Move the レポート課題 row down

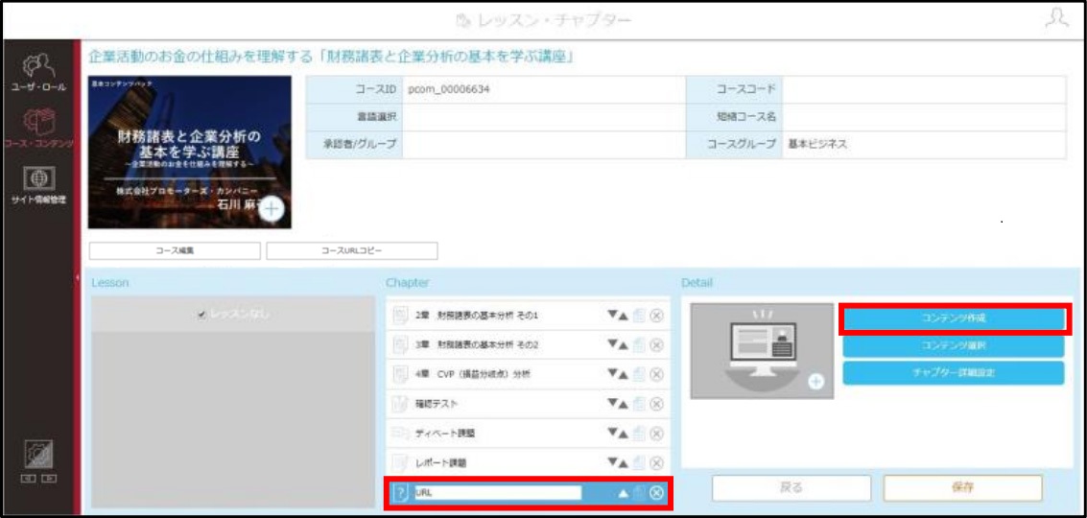tap(612, 462)
